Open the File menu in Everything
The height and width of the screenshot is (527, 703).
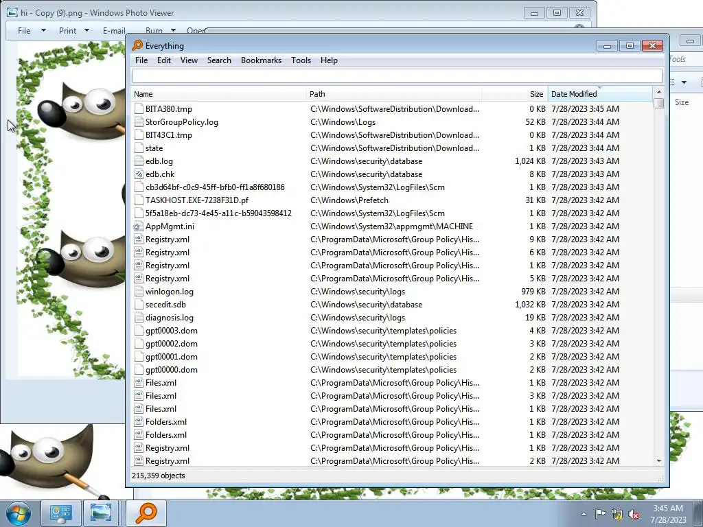click(141, 60)
